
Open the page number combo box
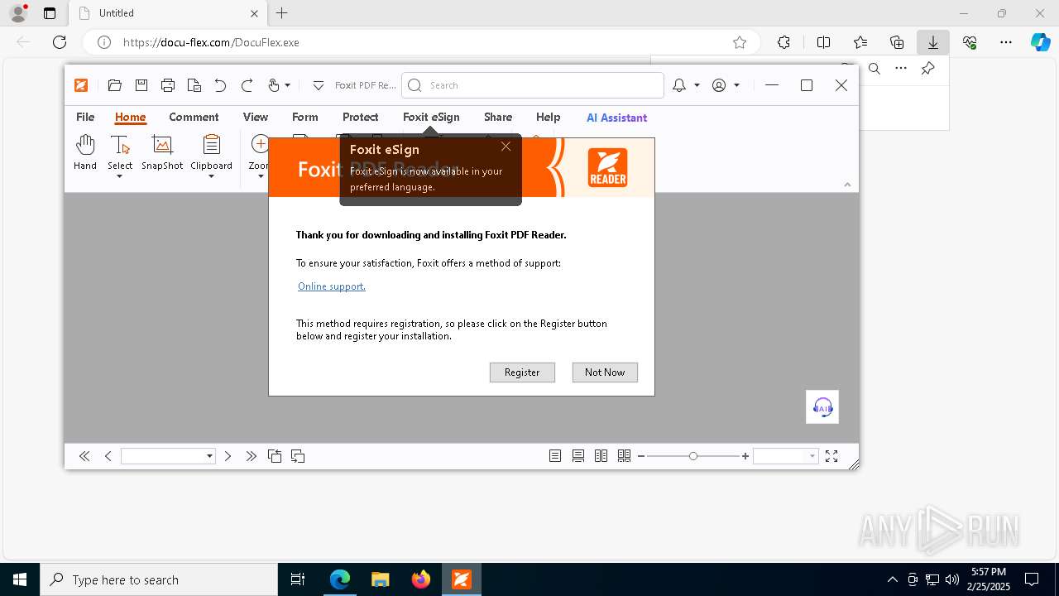[x=168, y=456]
